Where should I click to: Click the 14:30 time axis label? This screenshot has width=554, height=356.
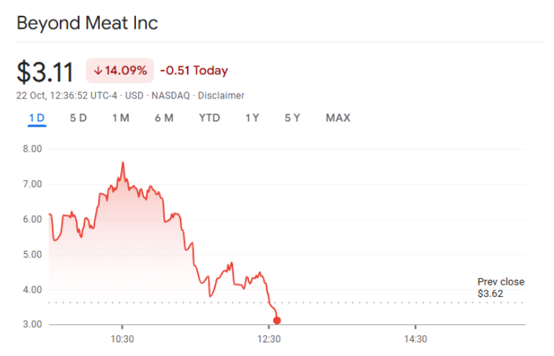[x=415, y=339]
